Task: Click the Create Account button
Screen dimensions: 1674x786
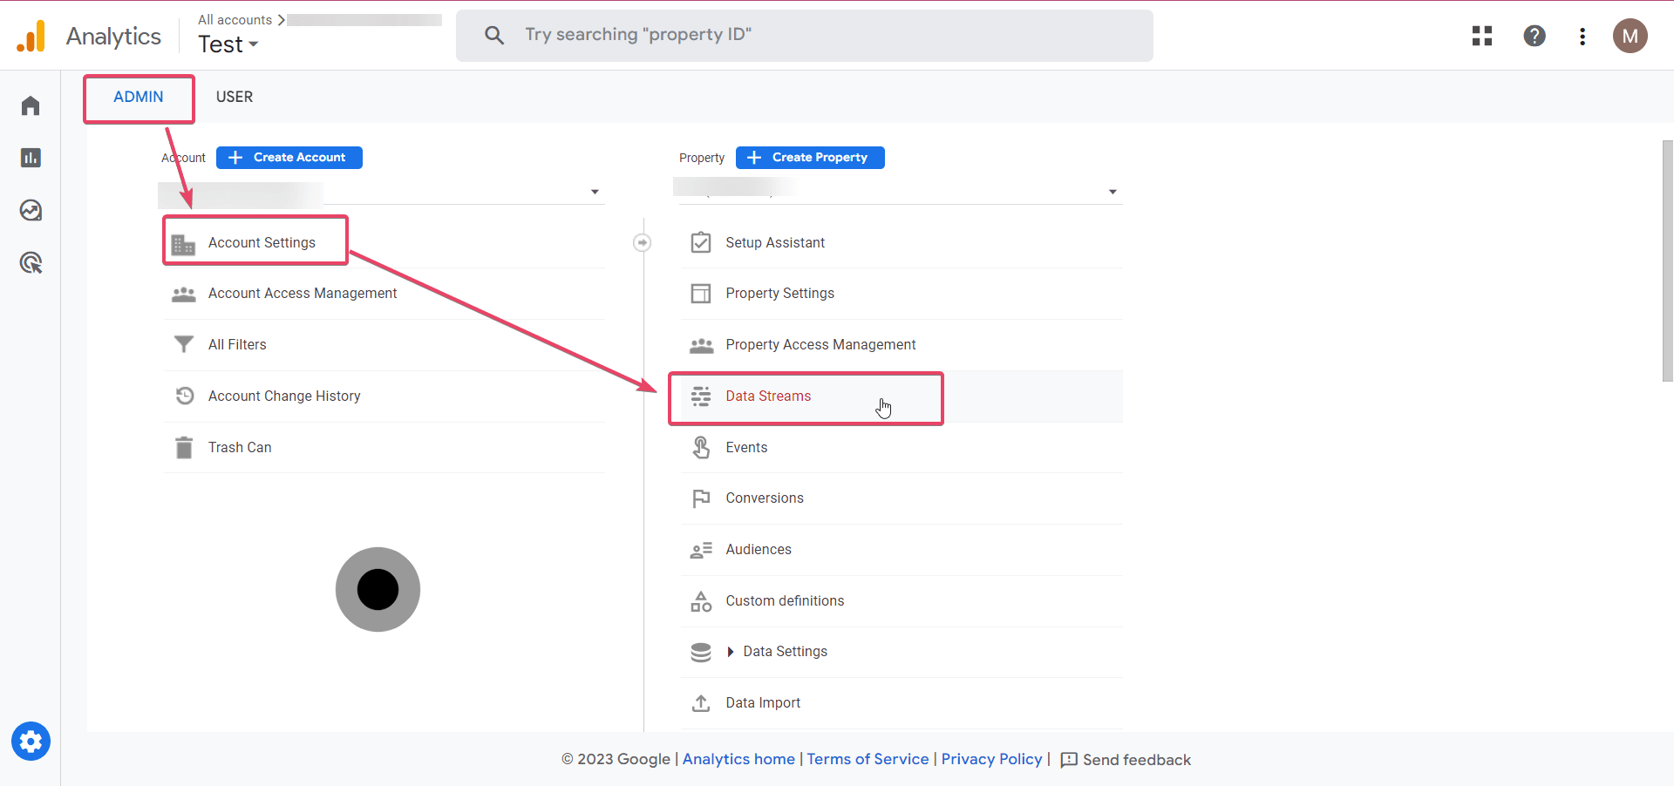Action: pos(289,158)
